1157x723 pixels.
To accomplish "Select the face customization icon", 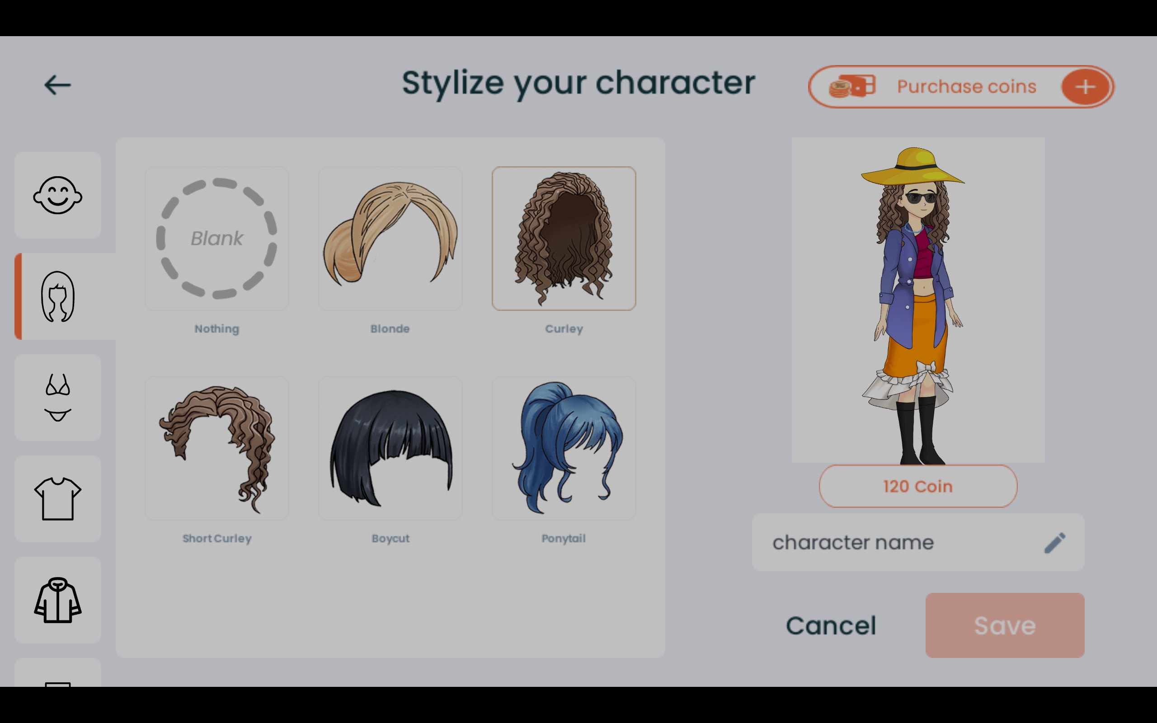I will click(x=57, y=195).
